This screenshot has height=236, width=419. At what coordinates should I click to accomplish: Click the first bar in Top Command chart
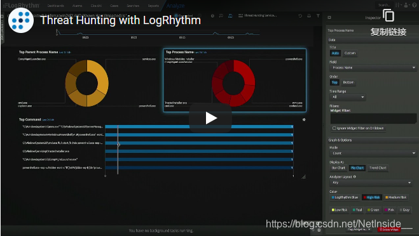pyautogui.click(x=199, y=127)
